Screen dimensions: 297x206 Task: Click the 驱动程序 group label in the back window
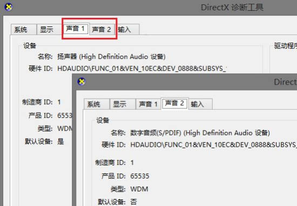(286, 46)
